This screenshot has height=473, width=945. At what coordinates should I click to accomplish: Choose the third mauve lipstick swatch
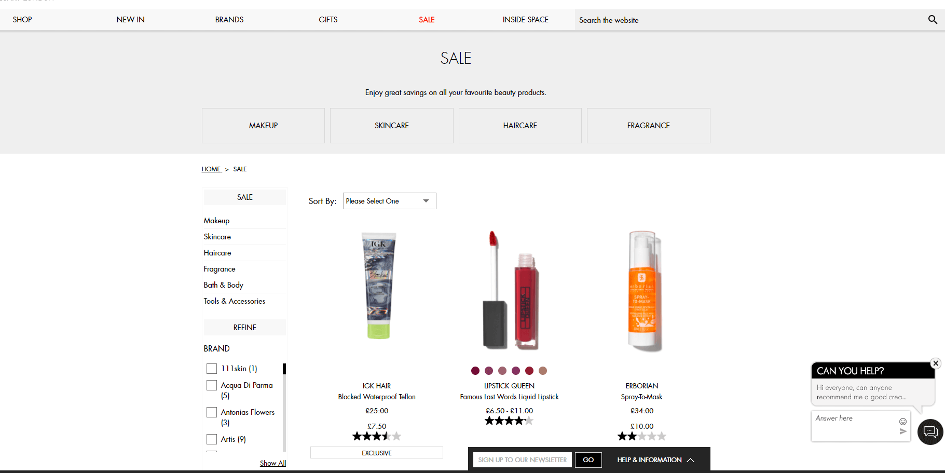[502, 371]
